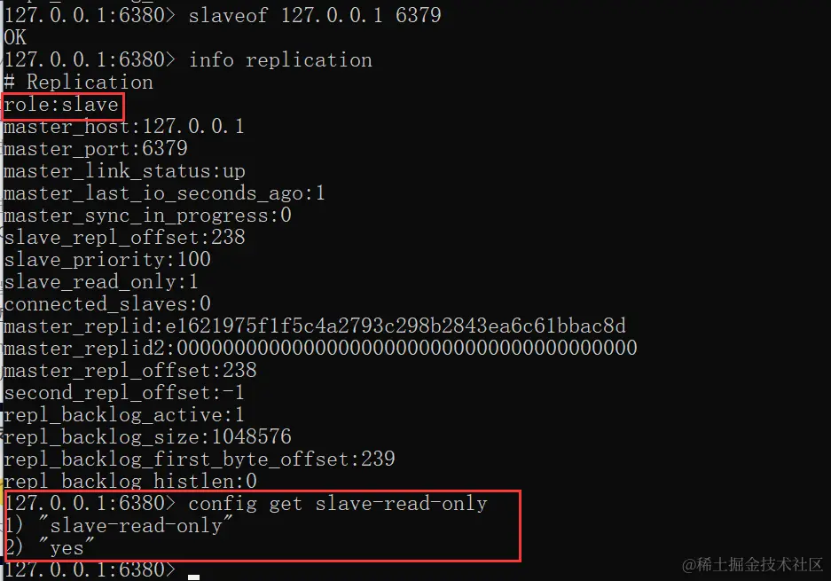Click the 'info replication' command text
The width and height of the screenshot is (831, 581).
pos(280,60)
